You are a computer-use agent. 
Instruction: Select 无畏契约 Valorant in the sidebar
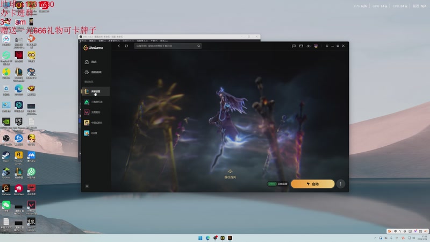click(96, 112)
